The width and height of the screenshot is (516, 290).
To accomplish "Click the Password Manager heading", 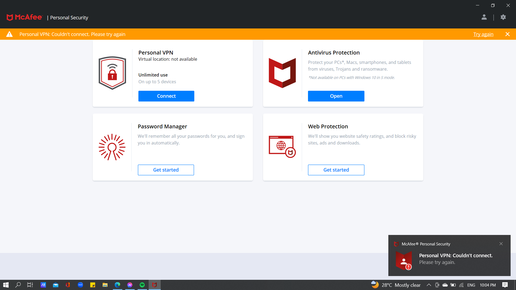I will (x=162, y=126).
